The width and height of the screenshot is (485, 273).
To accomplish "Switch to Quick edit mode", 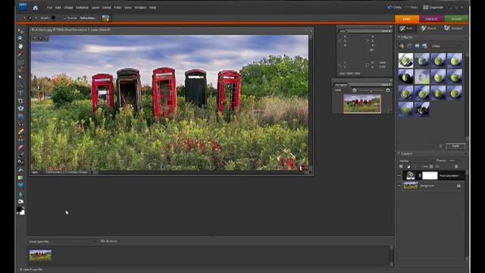I will (x=428, y=28).
